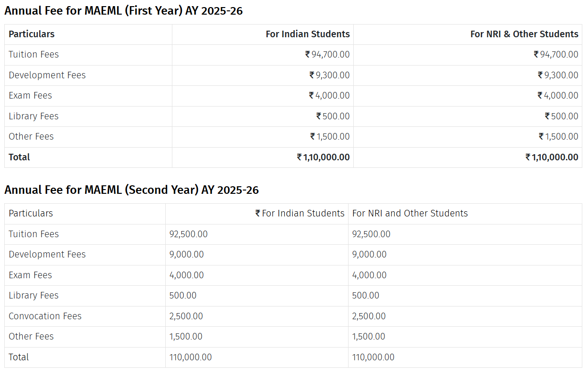
Task: Click "Development Fees" label in first-year table
Action: point(47,75)
